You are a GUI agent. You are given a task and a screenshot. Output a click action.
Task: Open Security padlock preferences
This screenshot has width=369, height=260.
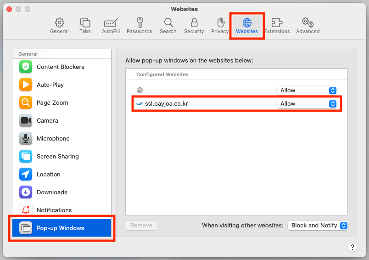(194, 26)
